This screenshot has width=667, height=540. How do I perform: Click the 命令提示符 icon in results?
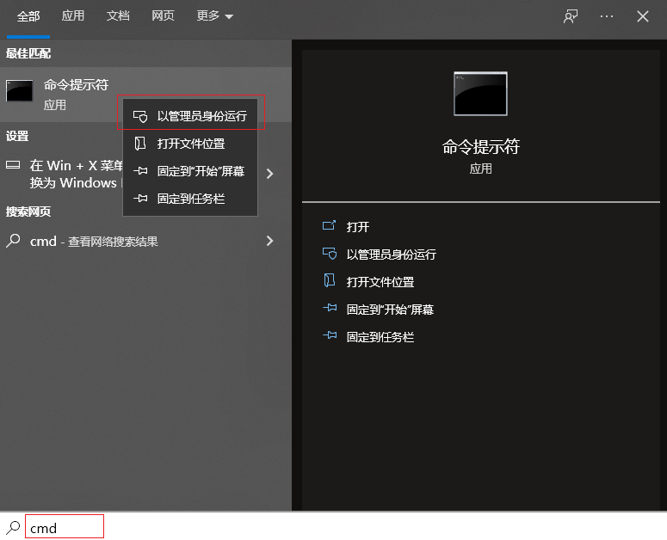tap(19, 90)
